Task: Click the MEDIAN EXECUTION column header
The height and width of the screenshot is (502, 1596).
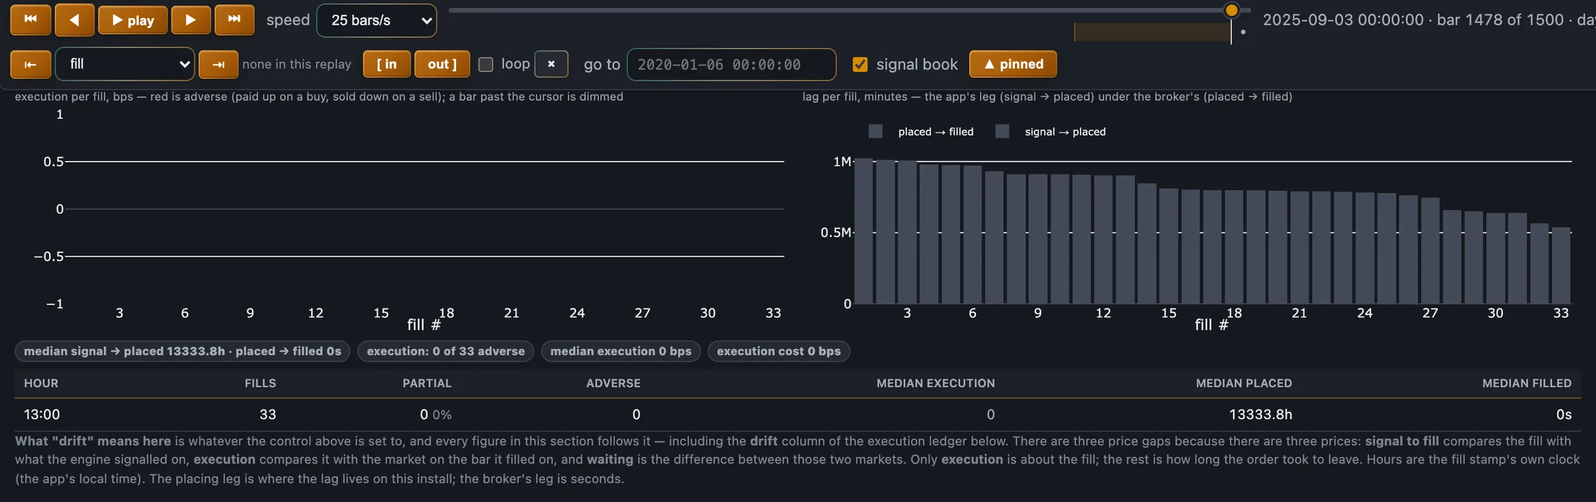Action: [936, 384]
